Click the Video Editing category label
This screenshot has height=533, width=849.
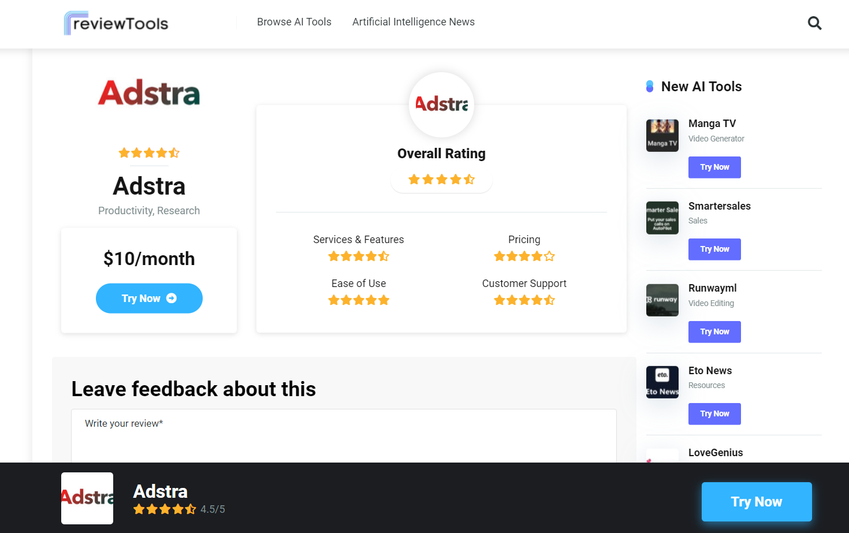coord(711,303)
